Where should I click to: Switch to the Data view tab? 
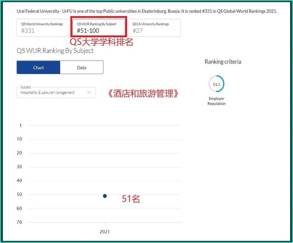[82, 67]
